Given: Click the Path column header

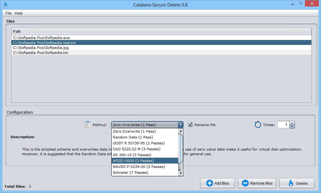Looking at the screenshot, I should click(x=161, y=32).
